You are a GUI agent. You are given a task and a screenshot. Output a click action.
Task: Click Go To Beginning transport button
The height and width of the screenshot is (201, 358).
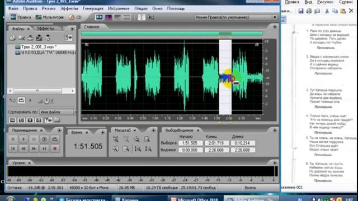pyautogui.click(x=13, y=149)
